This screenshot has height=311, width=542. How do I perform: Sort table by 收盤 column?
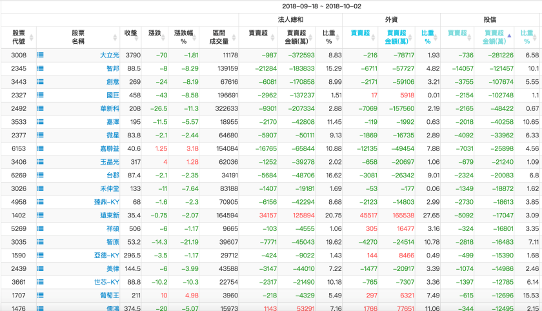(130, 37)
